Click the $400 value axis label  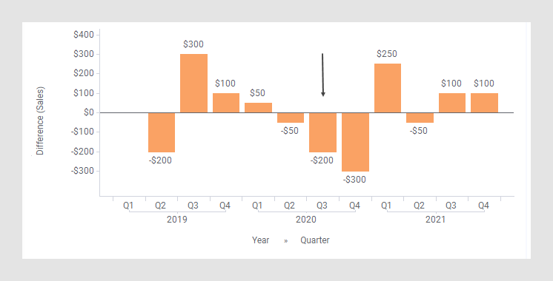coord(84,35)
